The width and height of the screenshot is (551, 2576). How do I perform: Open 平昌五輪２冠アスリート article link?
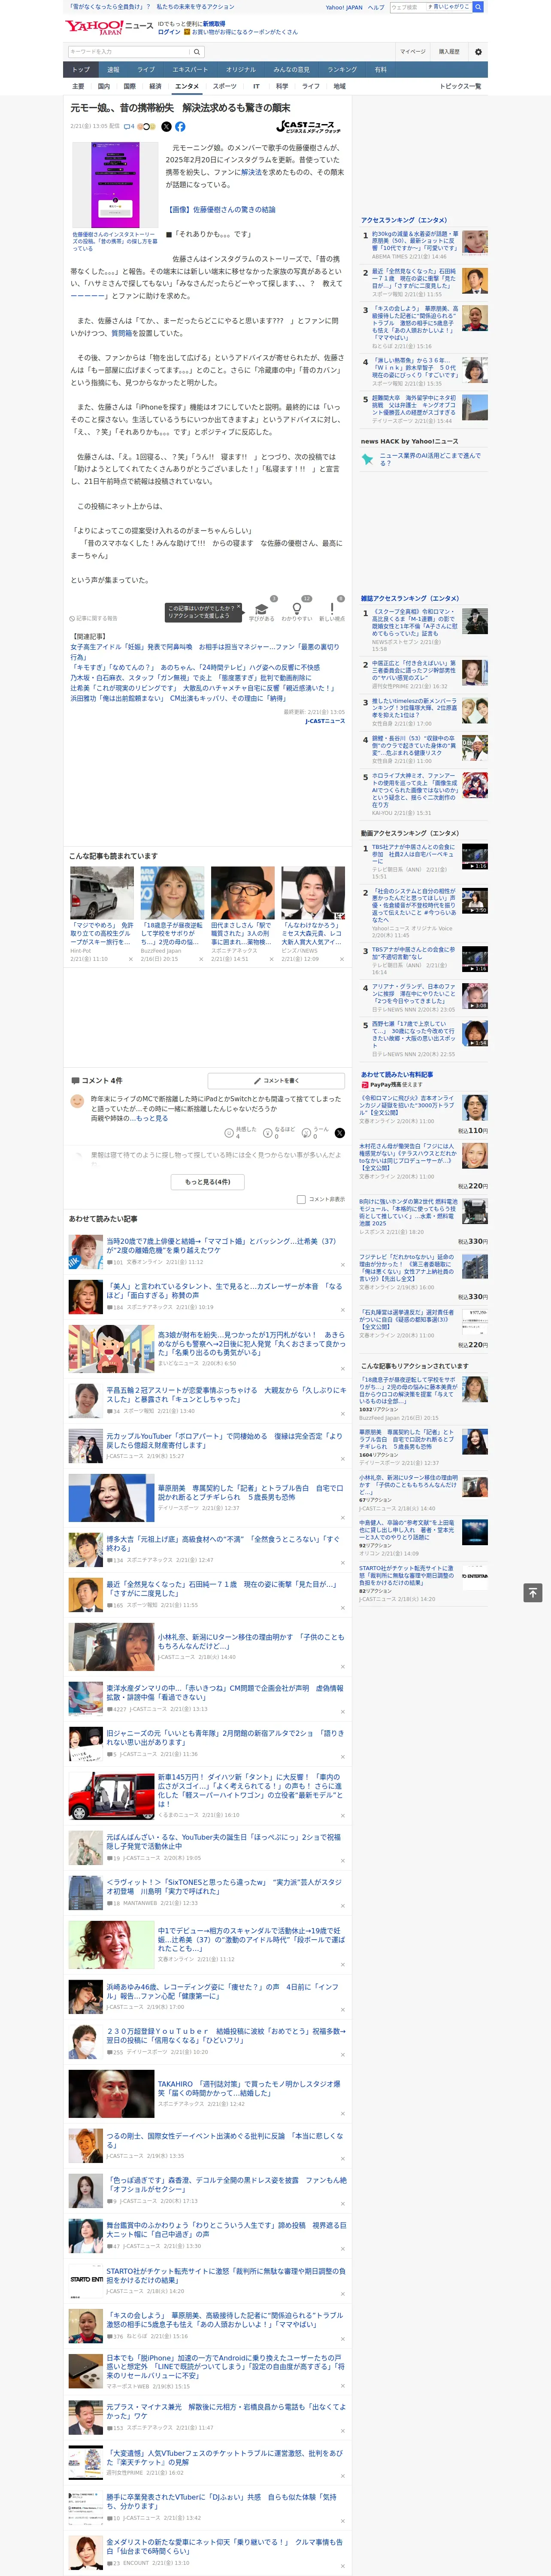pyautogui.click(x=226, y=1394)
